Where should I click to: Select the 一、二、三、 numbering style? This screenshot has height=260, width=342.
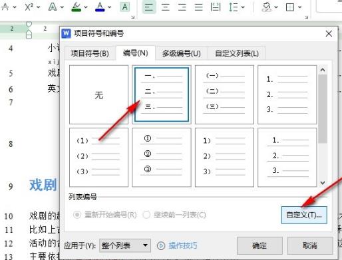tap(162, 94)
